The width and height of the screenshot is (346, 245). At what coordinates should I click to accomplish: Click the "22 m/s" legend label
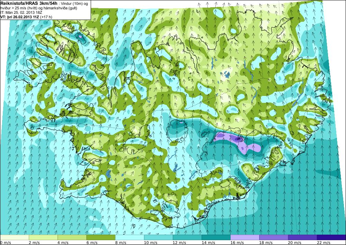(x=324, y=243)
